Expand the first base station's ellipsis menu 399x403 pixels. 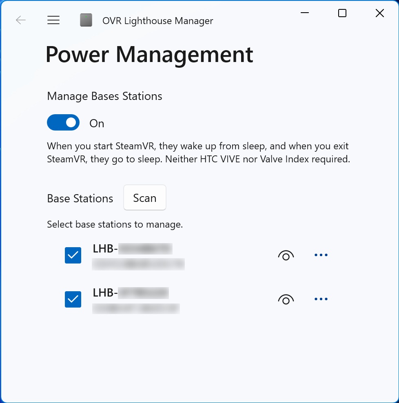coord(321,255)
